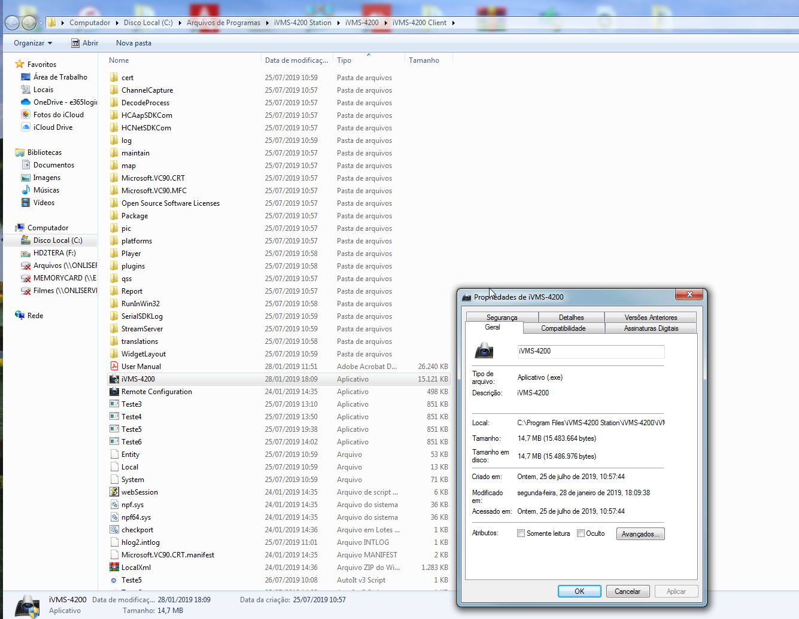Select the Microsoft.VC90.CRT.manifest file

pyautogui.click(x=168, y=555)
